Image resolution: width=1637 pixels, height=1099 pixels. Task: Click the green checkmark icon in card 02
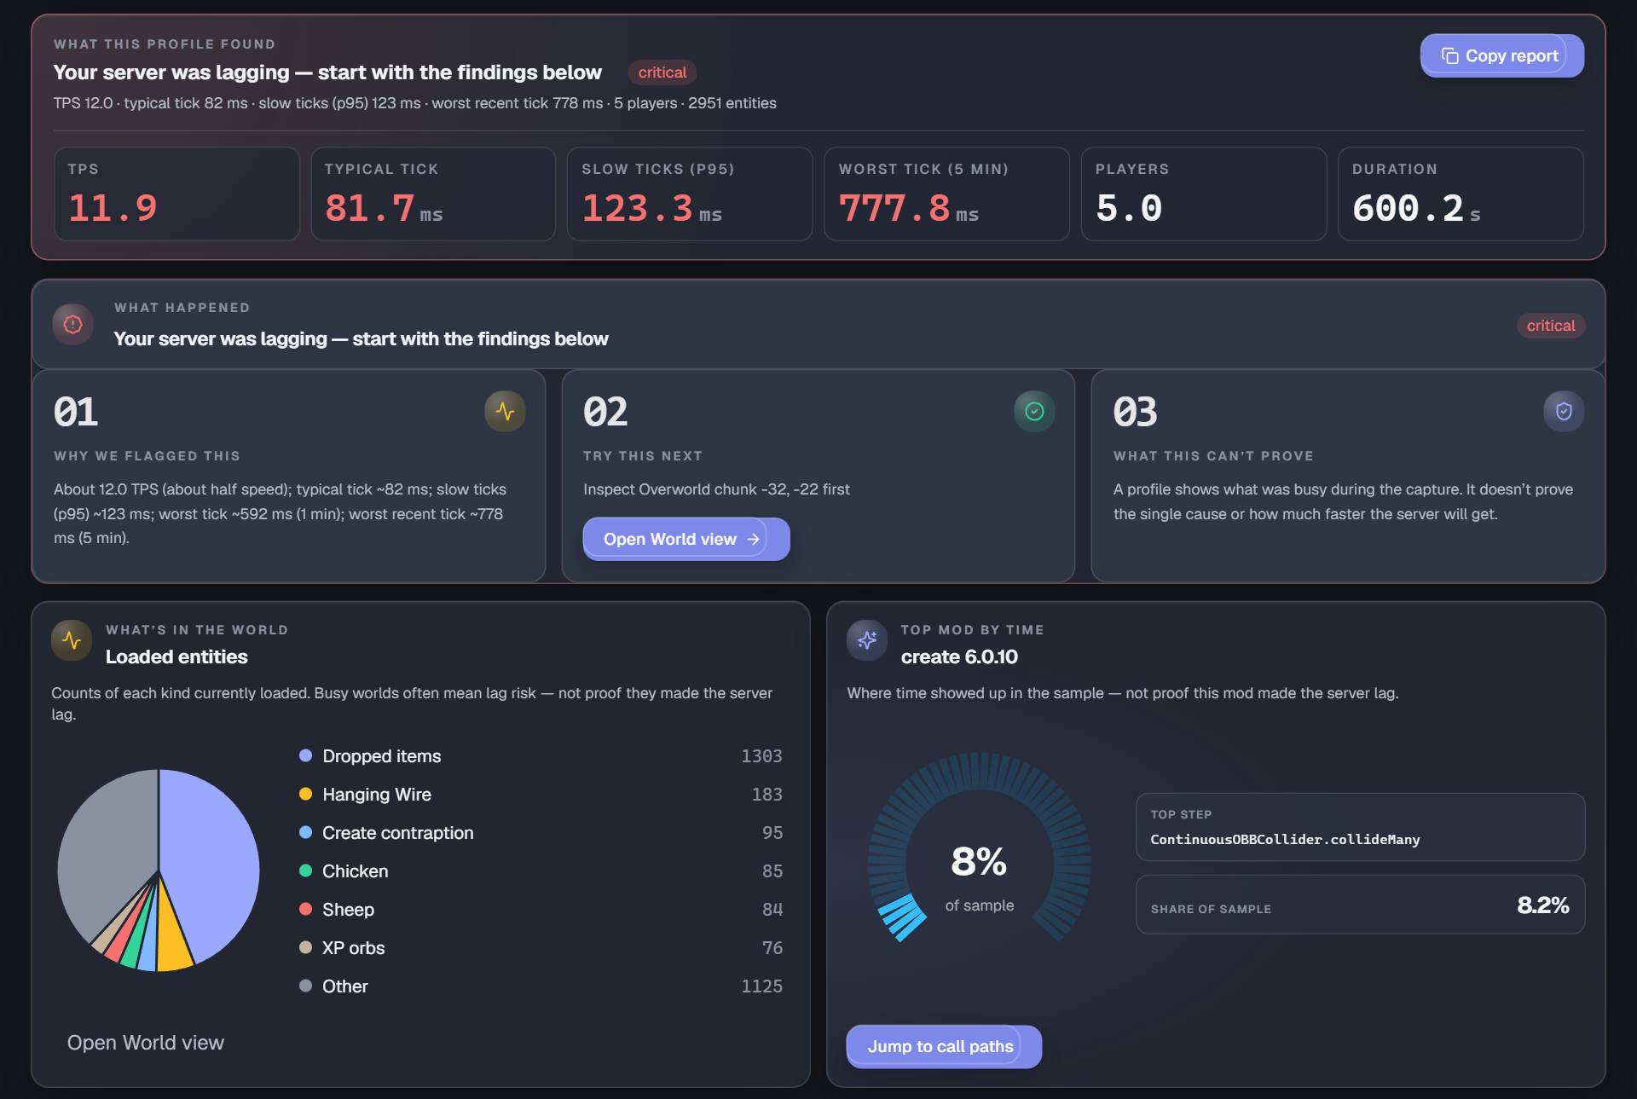tap(1034, 412)
